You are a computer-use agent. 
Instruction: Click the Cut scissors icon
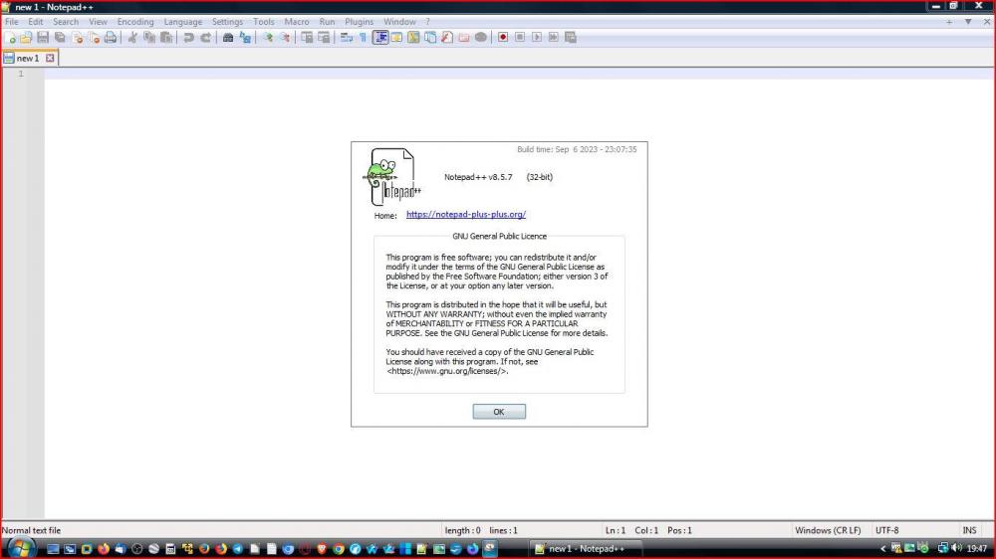point(132,38)
